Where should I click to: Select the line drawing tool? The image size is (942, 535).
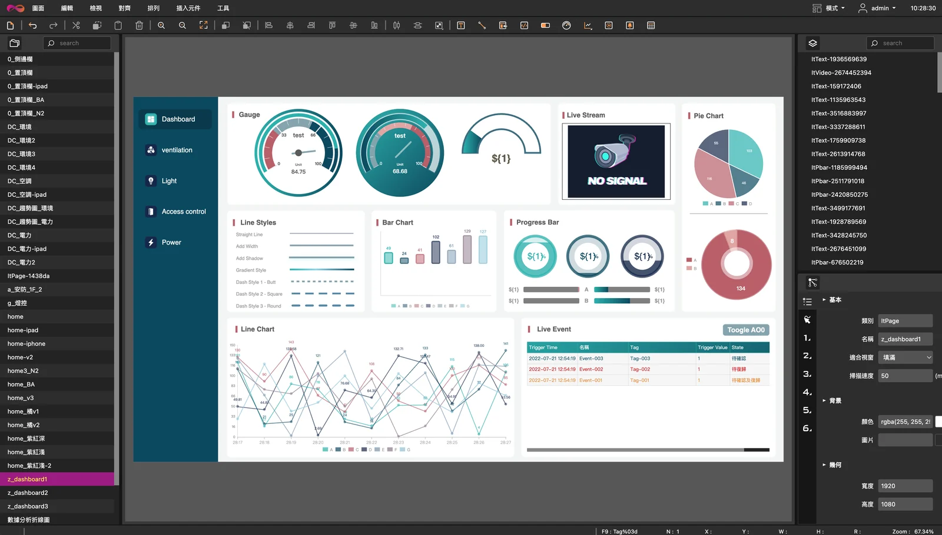click(x=482, y=25)
